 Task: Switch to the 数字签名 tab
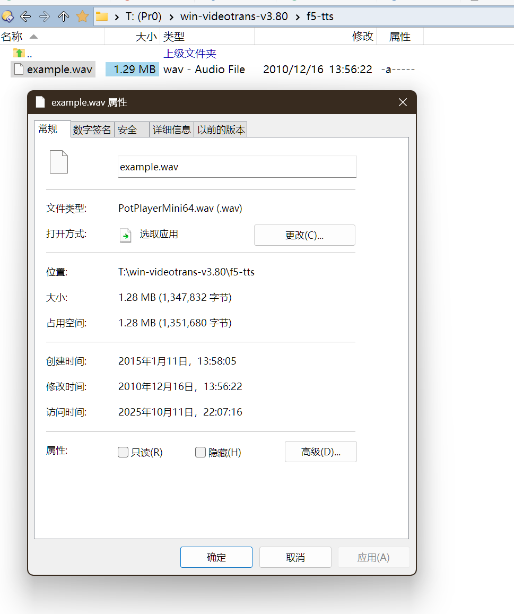[92, 129]
